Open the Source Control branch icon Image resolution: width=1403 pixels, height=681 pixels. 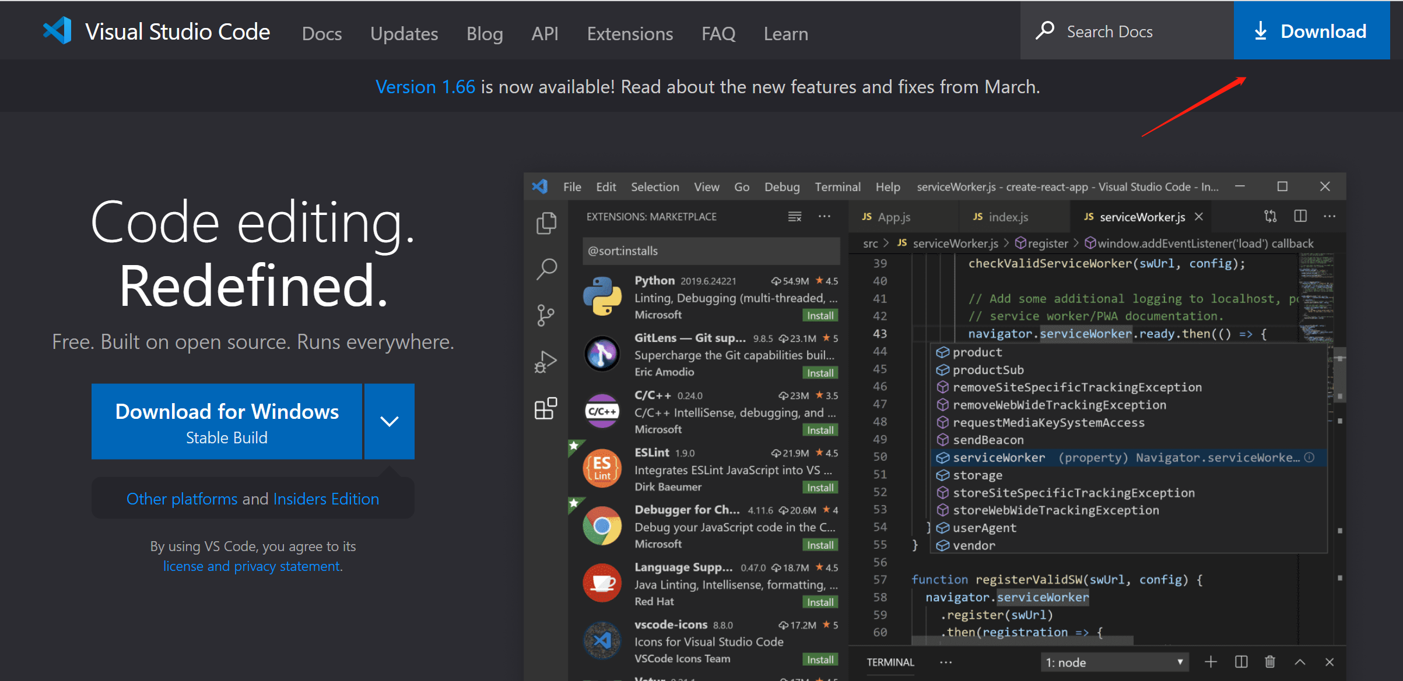(x=546, y=315)
